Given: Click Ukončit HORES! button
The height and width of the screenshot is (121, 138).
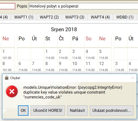Looking at the screenshot, I should coord(48,111).
